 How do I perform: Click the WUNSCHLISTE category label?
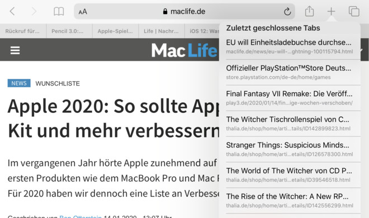58,83
